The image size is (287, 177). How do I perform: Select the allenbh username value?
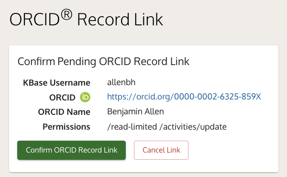point(121,82)
